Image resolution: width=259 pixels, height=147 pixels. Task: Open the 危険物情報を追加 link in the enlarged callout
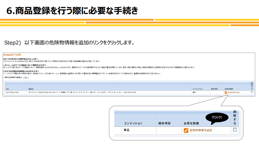point(201,130)
